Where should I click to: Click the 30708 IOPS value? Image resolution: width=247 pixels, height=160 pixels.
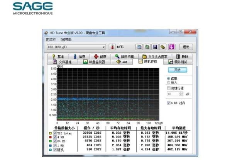(92, 133)
